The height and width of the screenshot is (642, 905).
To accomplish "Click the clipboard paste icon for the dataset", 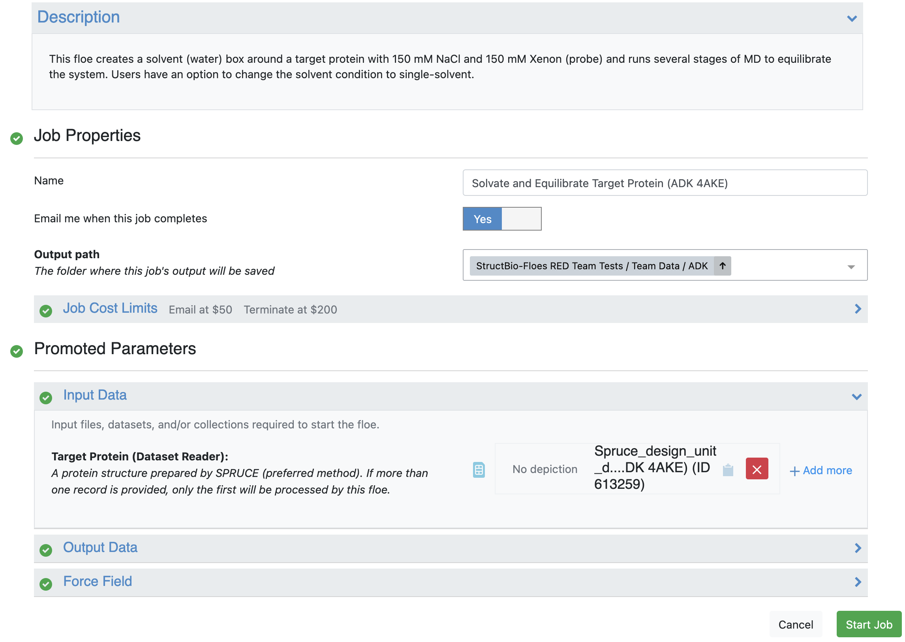I will pyautogui.click(x=727, y=470).
